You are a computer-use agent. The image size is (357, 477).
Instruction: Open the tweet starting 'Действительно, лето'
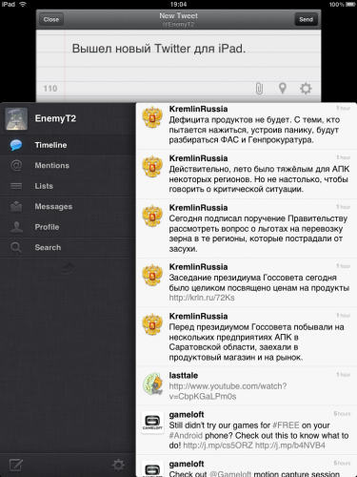coord(247,175)
